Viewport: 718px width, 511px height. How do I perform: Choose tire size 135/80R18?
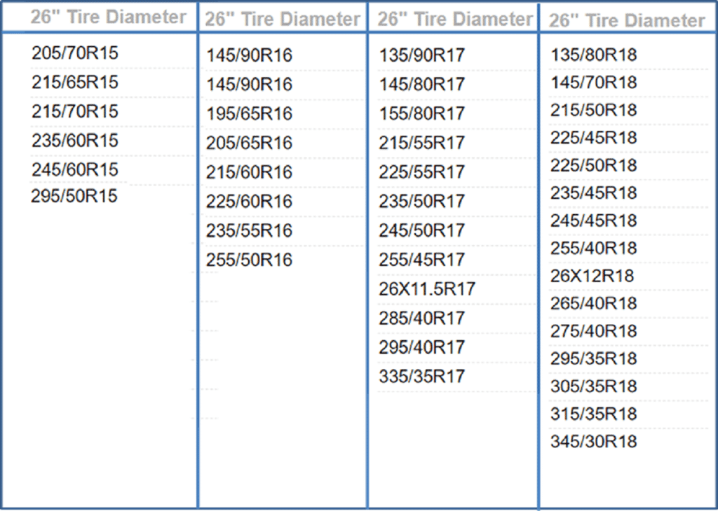tap(594, 55)
